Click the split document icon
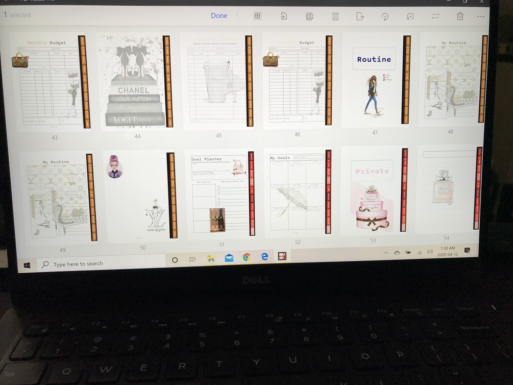 click(335, 16)
